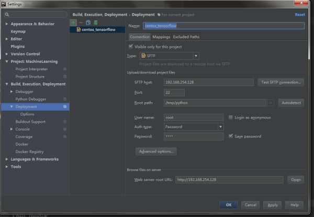Click the Help button
Viewport: 314px width, 217px height.
point(294,205)
